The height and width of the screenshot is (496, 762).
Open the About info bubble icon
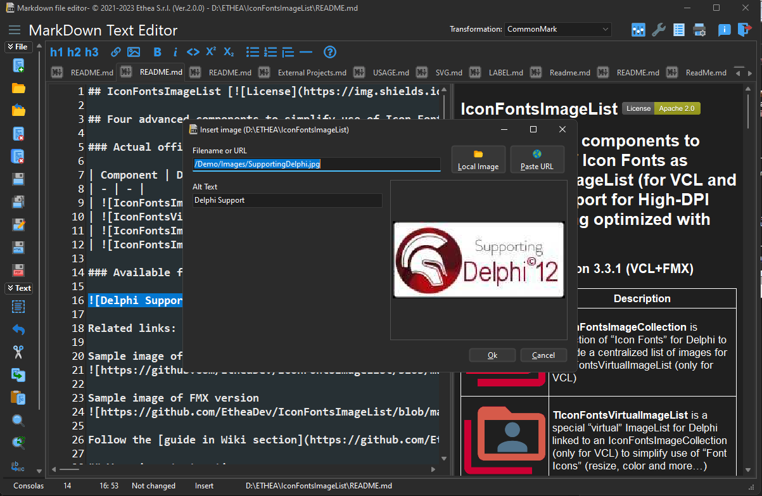[724, 30]
